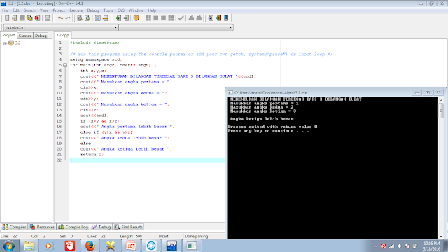Open the Tools menu
Image resolution: width=448 pixels, height=252 pixels.
click(108, 10)
